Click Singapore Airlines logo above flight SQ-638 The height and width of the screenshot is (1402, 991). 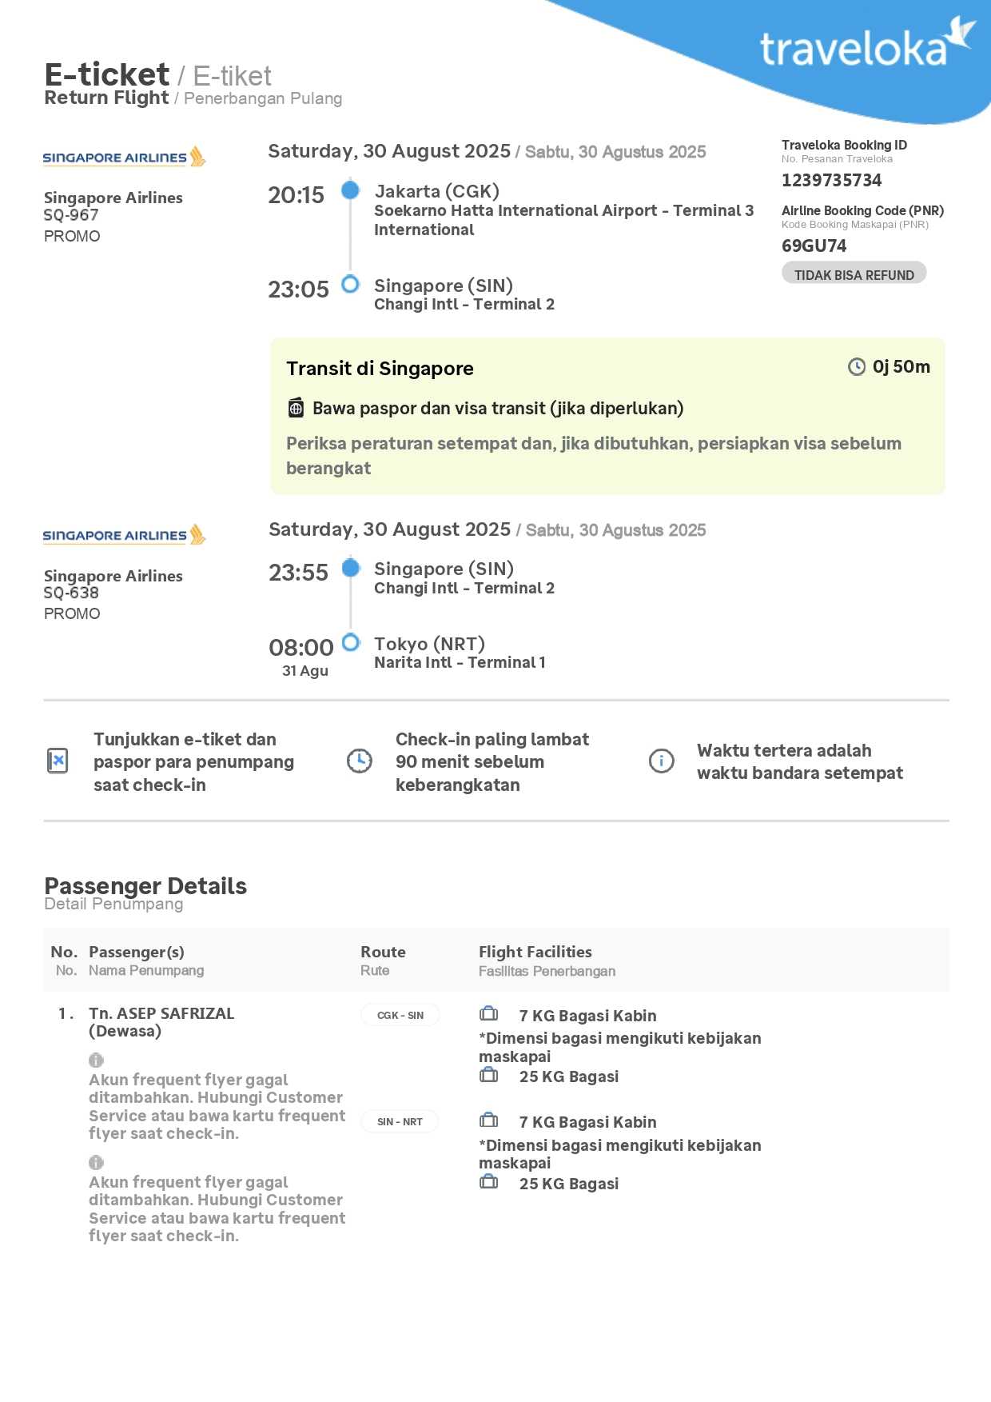tap(124, 535)
